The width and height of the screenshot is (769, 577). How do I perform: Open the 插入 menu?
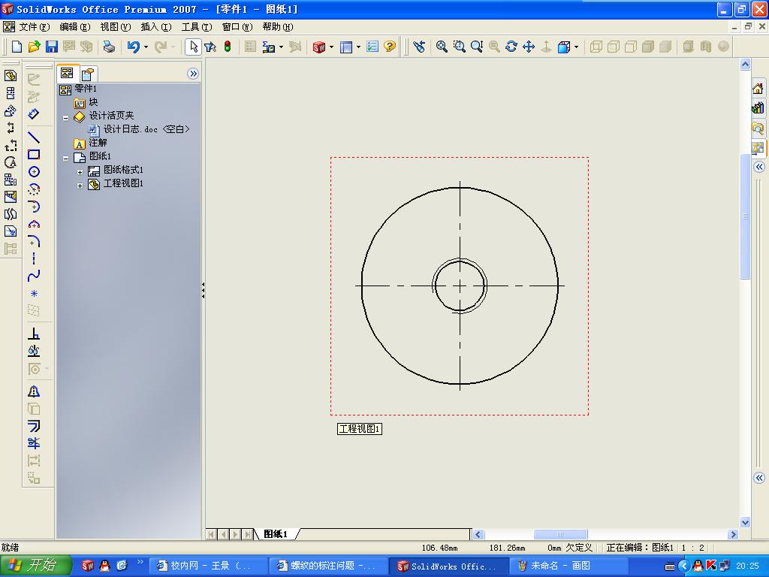tap(156, 27)
